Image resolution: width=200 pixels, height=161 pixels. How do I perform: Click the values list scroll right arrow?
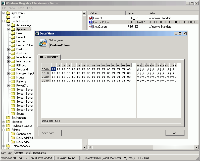click(196, 147)
